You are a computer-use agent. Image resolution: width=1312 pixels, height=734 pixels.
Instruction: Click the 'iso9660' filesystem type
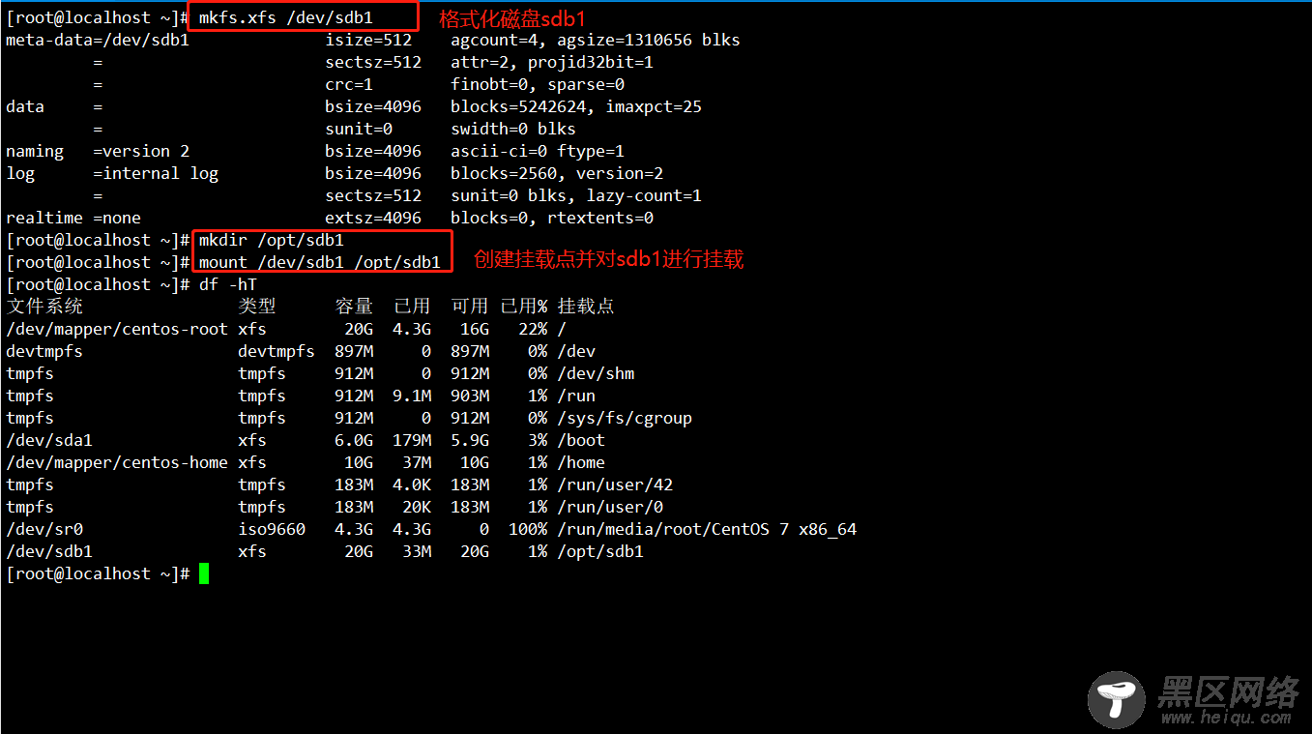[272, 529]
